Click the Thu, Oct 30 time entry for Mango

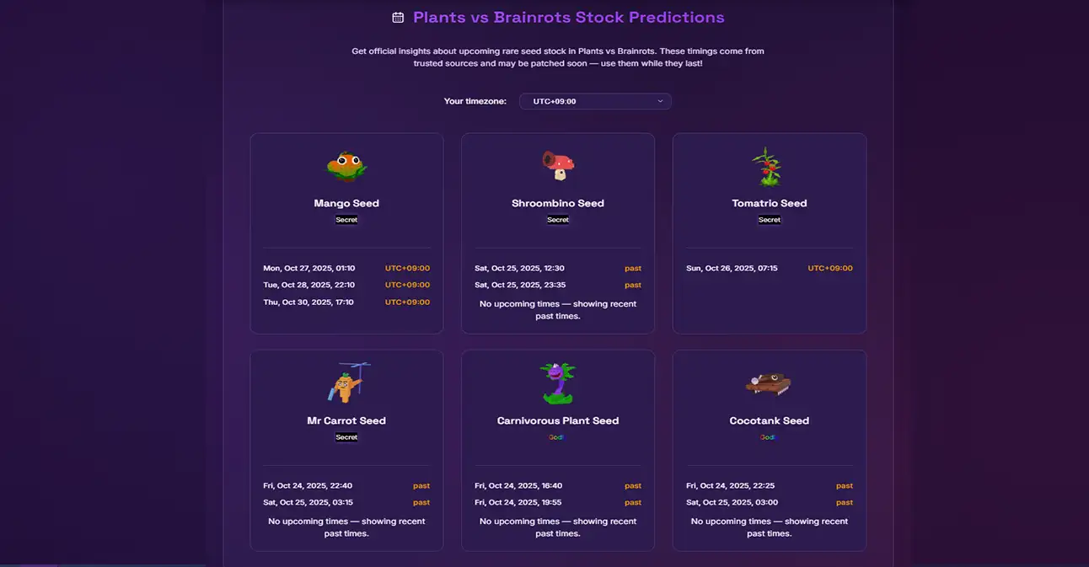308,302
